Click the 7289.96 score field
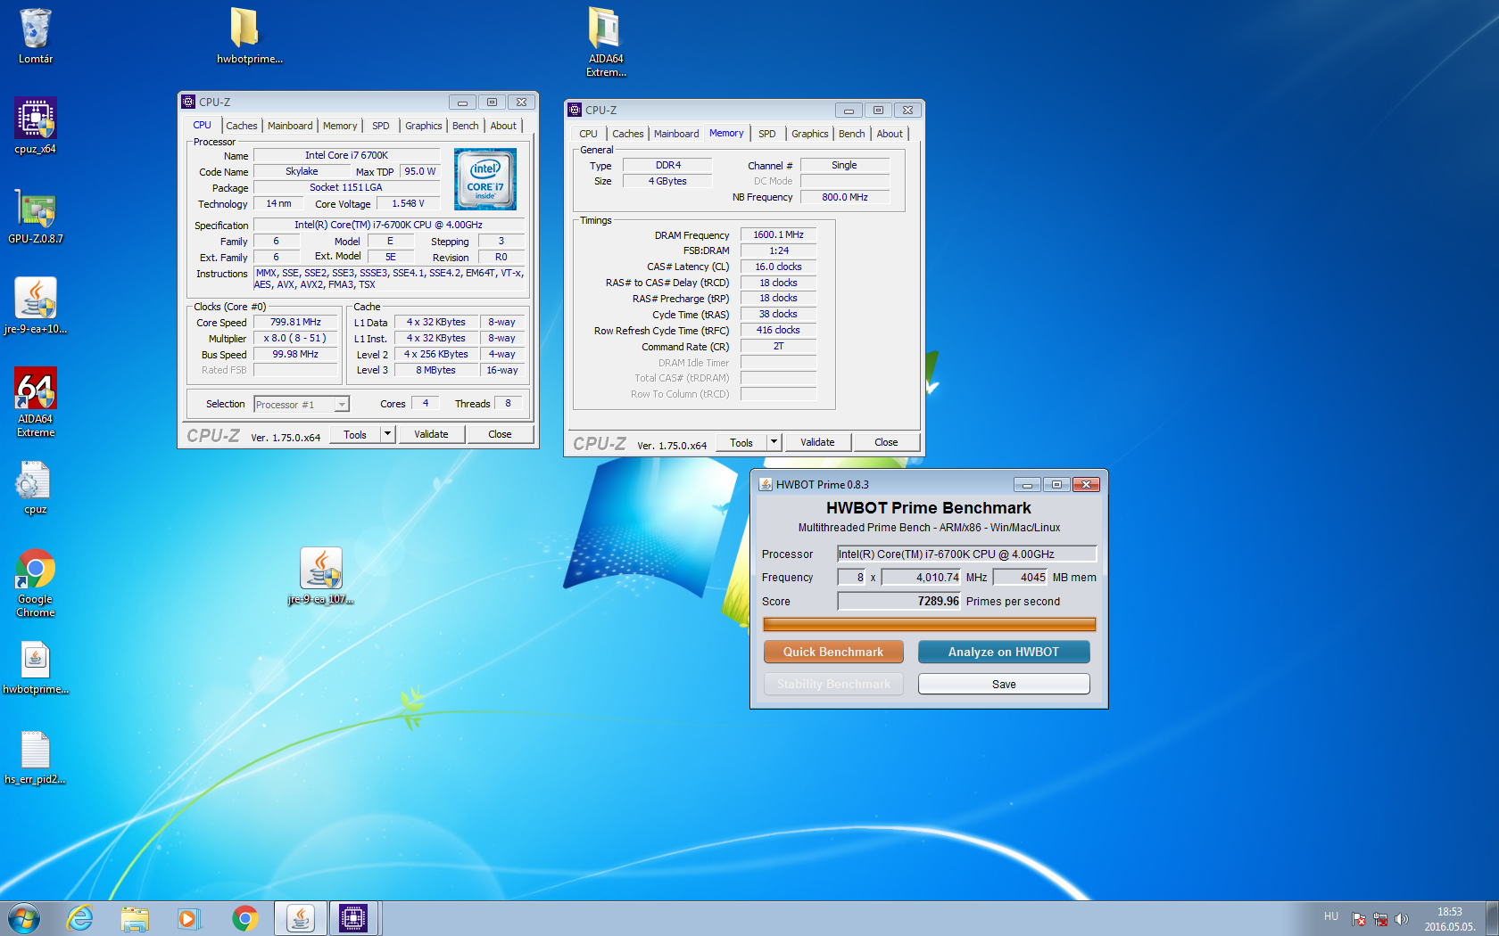The height and width of the screenshot is (936, 1499). [899, 601]
